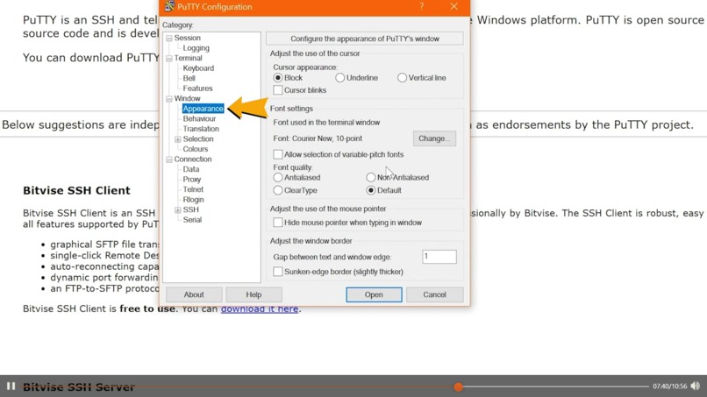The height and width of the screenshot is (397, 707).
Task: Open the 'download it here' link
Action: tap(260, 309)
